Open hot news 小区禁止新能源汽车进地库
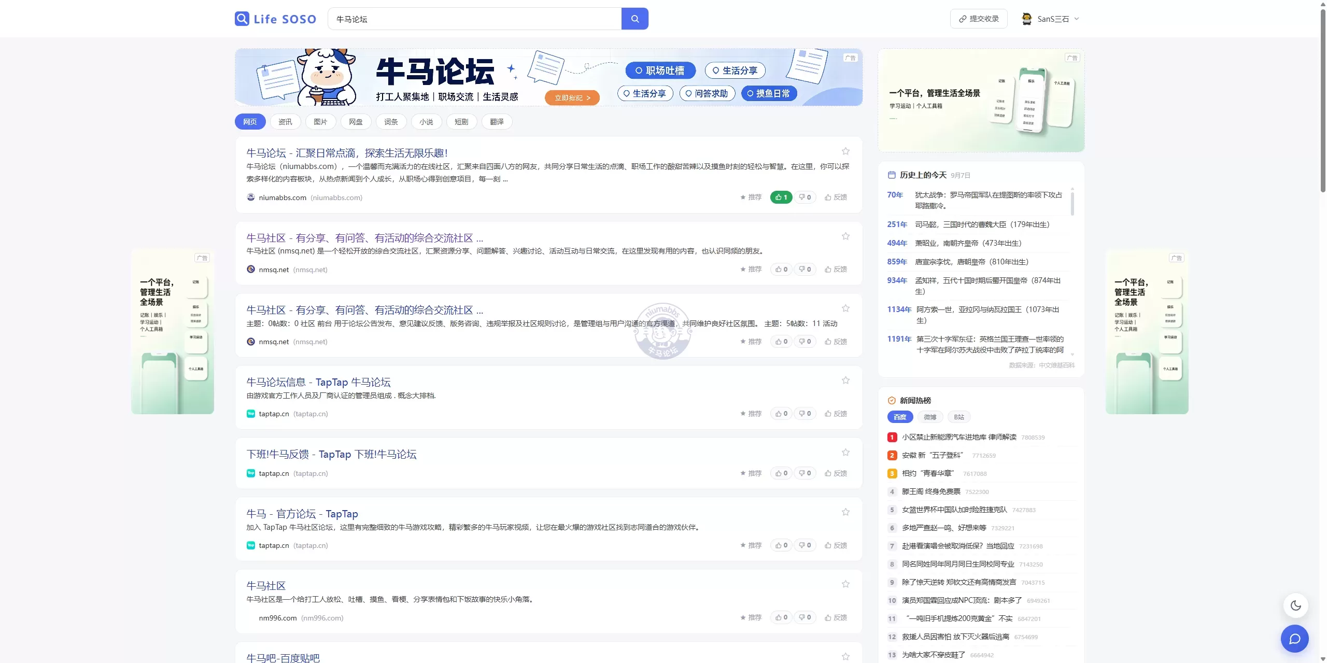This screenshot has width=1327, height=663. point(959,437)
